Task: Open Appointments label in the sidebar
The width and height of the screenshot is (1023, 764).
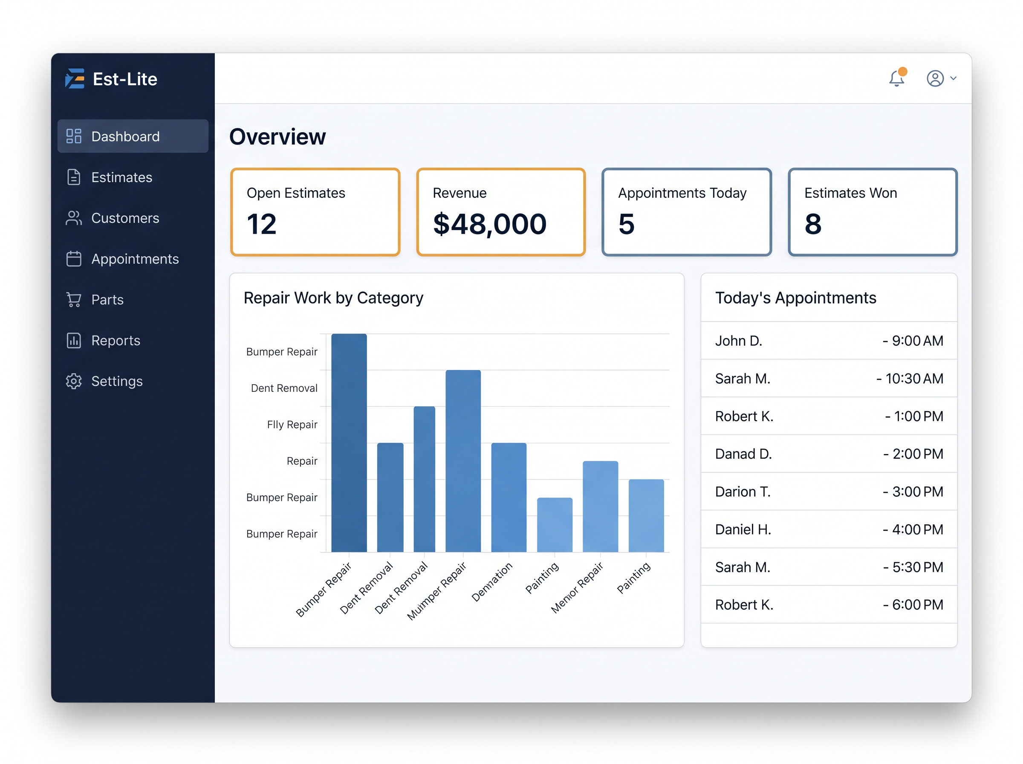Action: (135, 259)
